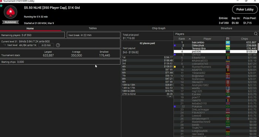The image size is (259, 137).
Task: Select highlighted player ps0306 row
Action: [215, 52]
